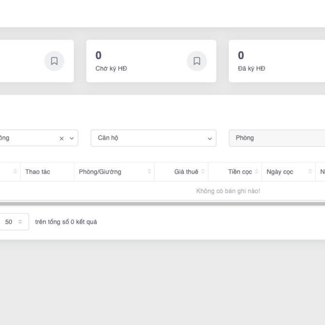Click the 'trên tổng số 0 kết quả' text
325x325 pixels.
pos(66,222)
